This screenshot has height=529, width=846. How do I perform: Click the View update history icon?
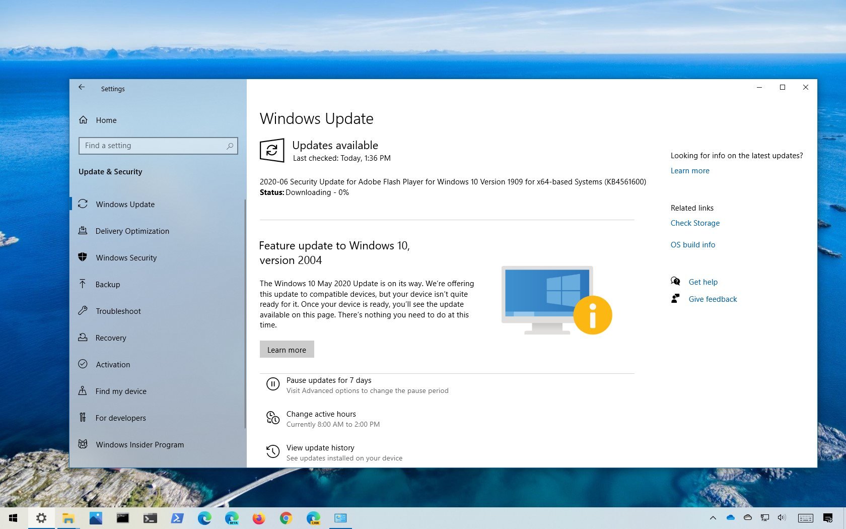click(272, 452)
